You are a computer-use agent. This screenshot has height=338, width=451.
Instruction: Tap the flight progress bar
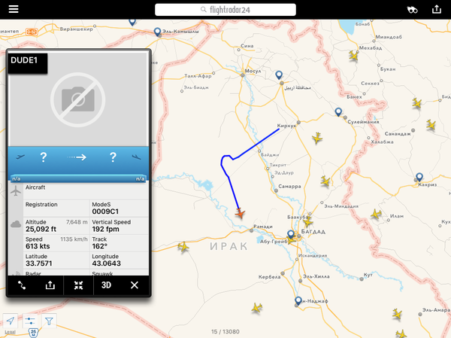pyautogui.click(x=78, y=178)
